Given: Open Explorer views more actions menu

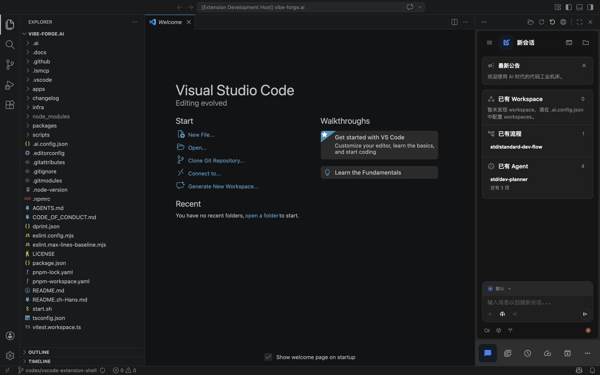Looking at the screenshot, I should pyautogui.click(x=135, y=22).
